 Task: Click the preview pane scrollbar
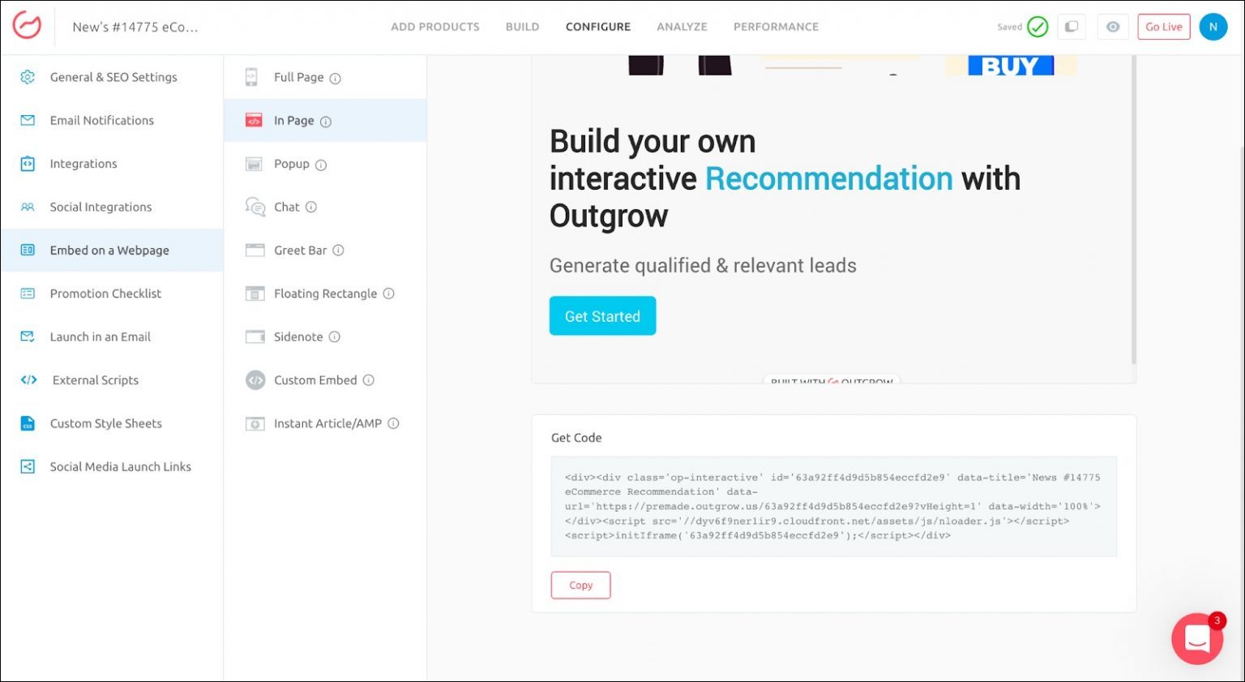[x=1133, y=211]
